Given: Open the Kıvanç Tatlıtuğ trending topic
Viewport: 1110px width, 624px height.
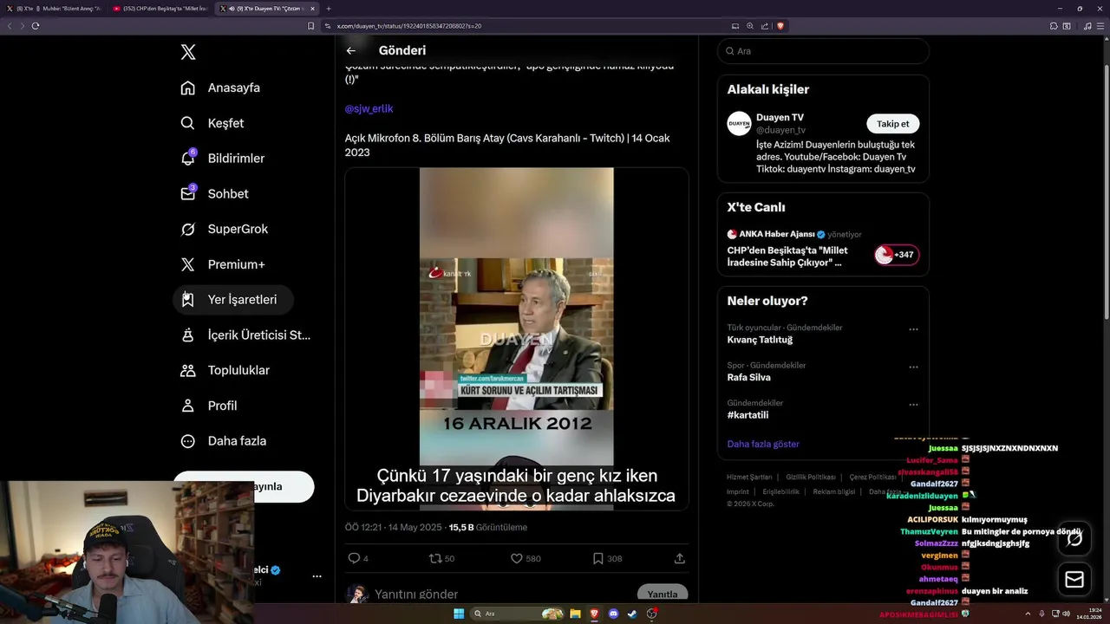Looking at the screenshot, I should click(x=760, y=340).
